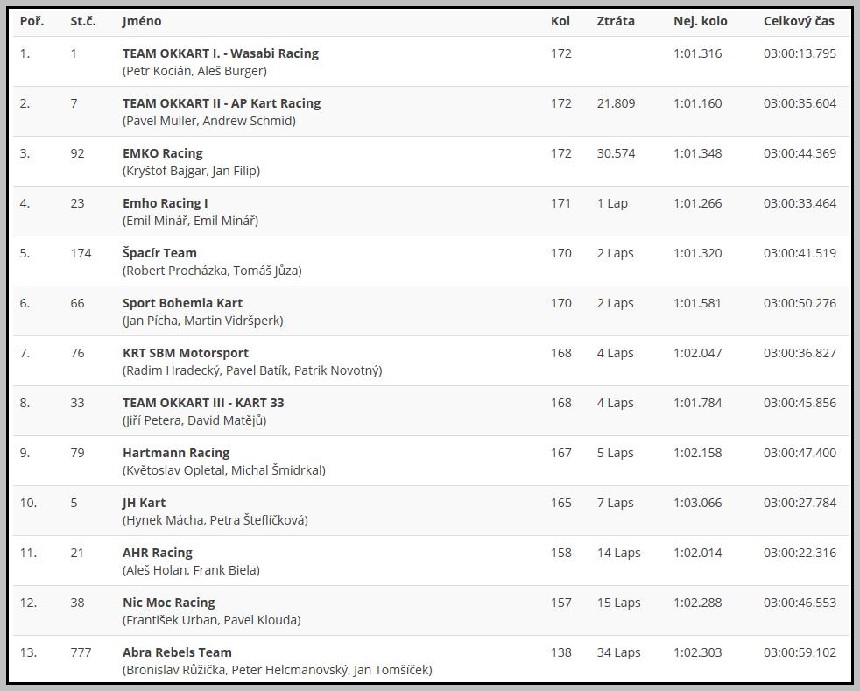
Task: Click the Kol column header
Action: 560,21
